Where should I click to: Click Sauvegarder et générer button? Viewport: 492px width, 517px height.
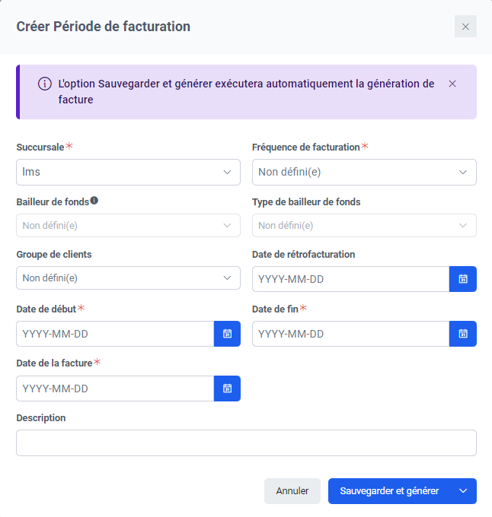click(x=389, y=491)
